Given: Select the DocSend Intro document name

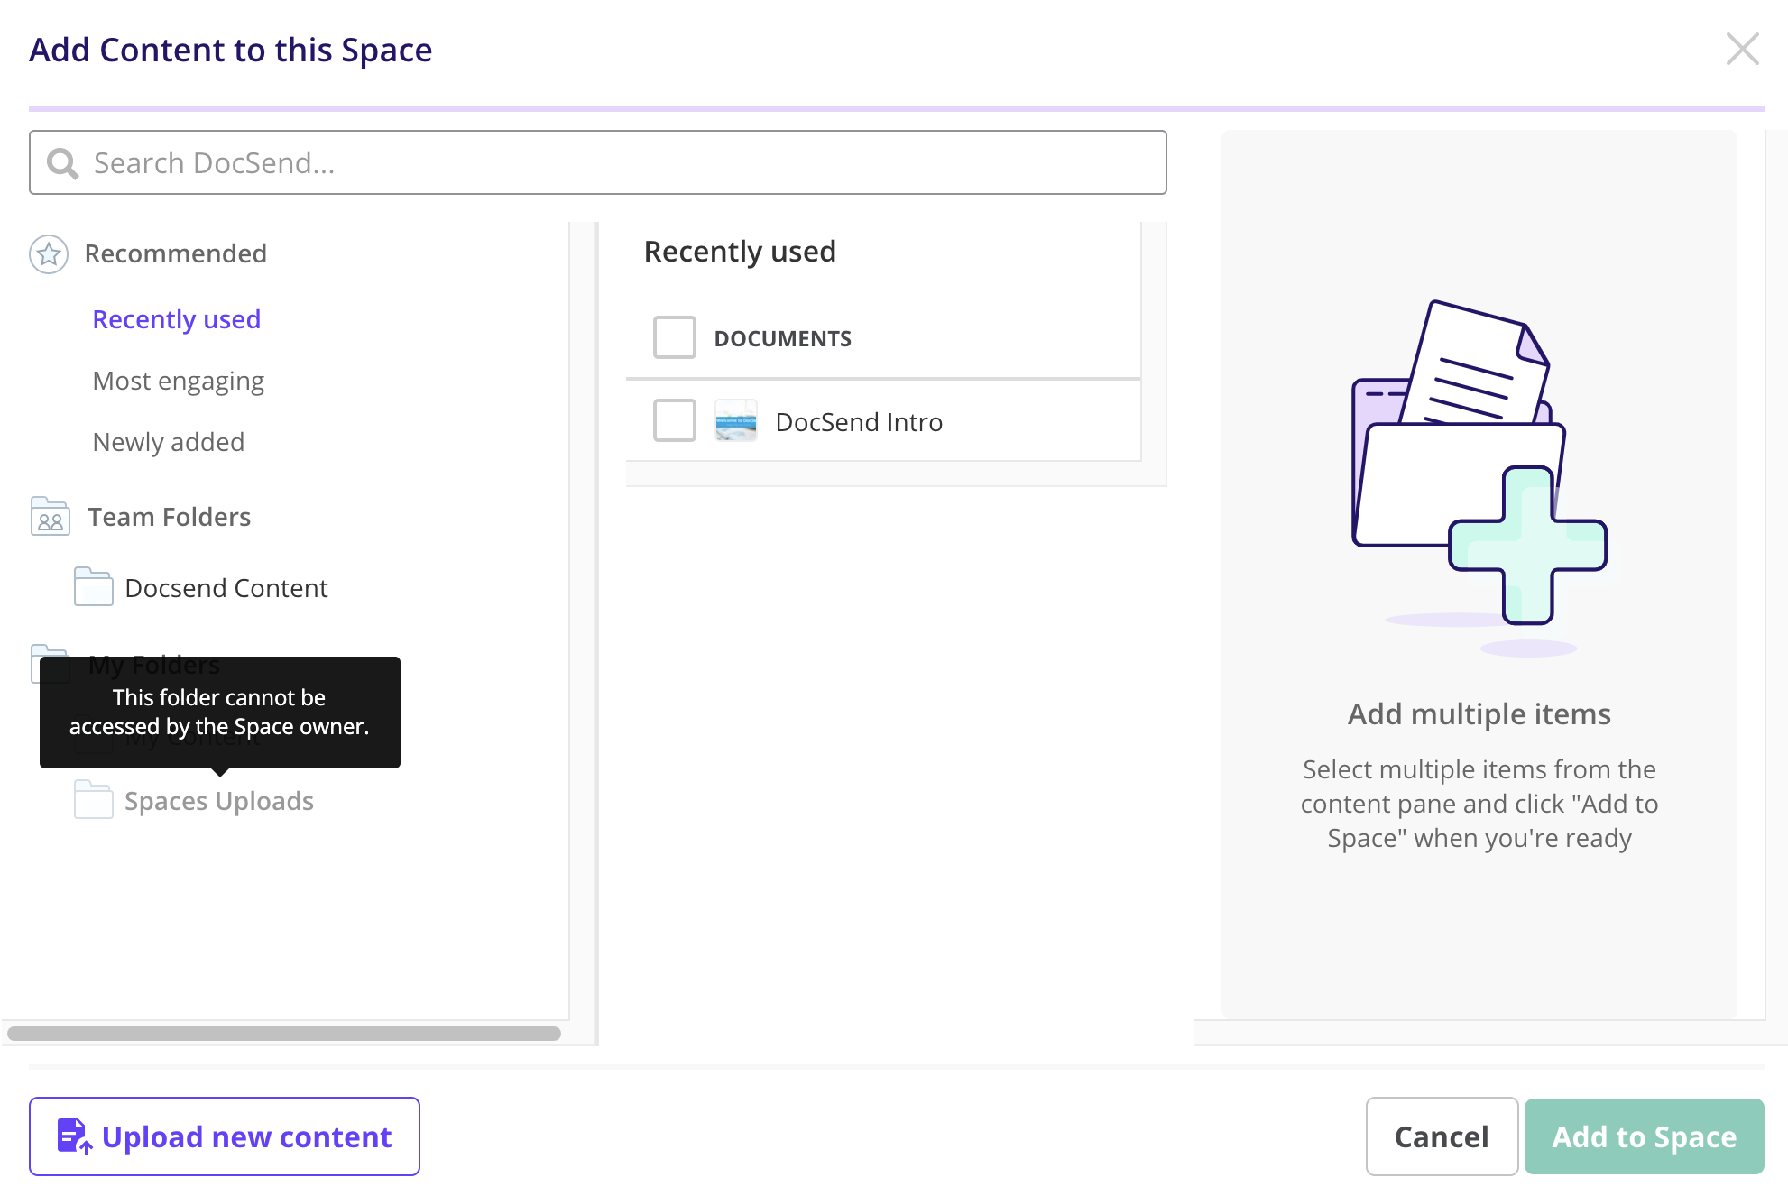Looking at the screenshot, I should 859,422.
